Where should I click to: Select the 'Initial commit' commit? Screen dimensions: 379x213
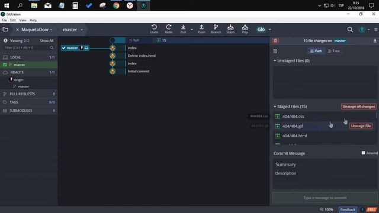[138, 71]
